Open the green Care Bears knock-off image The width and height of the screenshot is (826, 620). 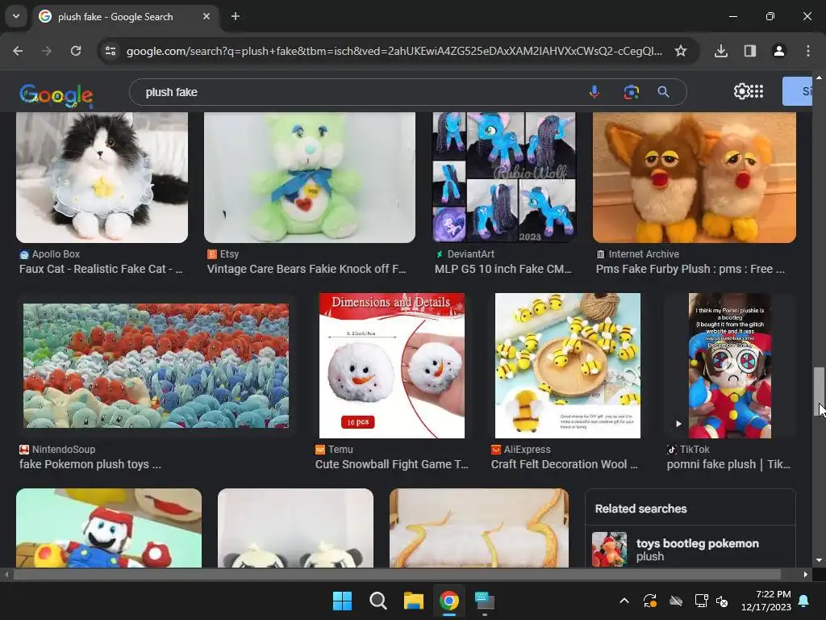[x=310, y=177]
